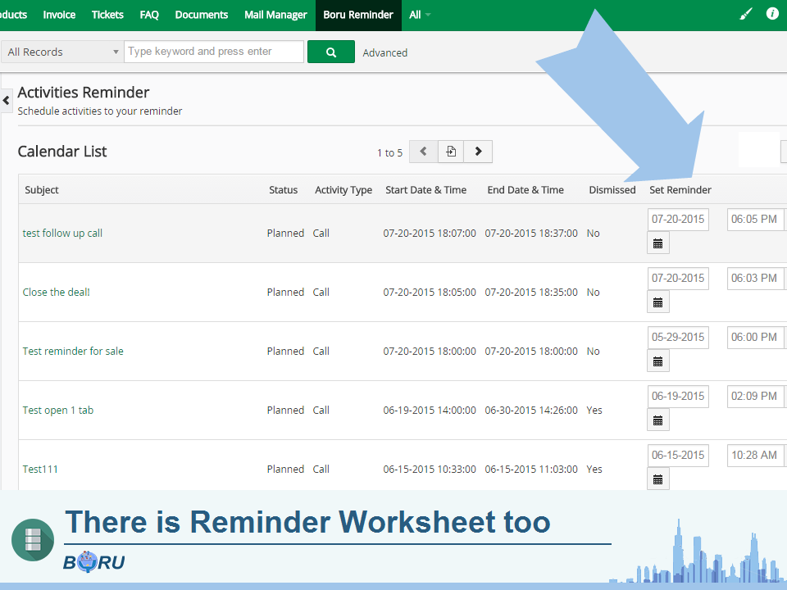Switch to the Mail Manager tab
This screenshot has height=590, width=787.
(x=275, y=15)
